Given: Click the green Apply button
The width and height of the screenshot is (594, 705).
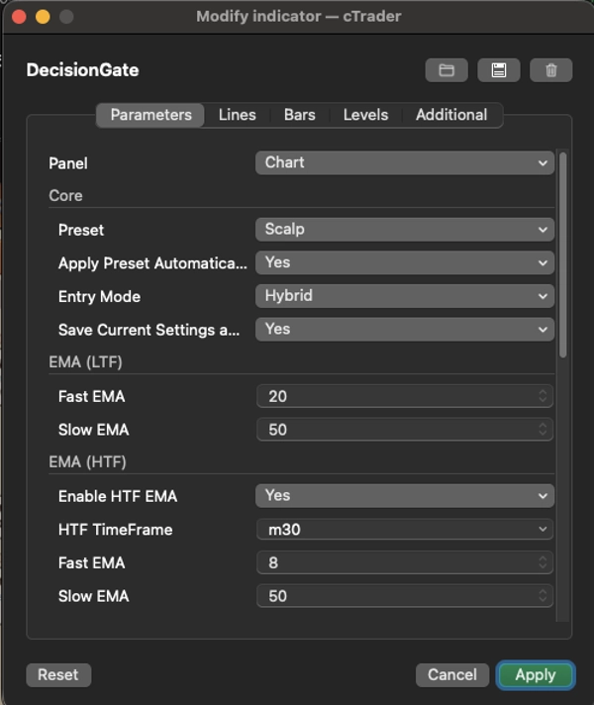Looking at the screenshot, I should click(x=536, y=675).
